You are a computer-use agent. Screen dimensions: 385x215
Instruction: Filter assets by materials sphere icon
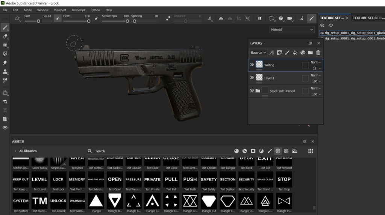[x=236, y=151]
